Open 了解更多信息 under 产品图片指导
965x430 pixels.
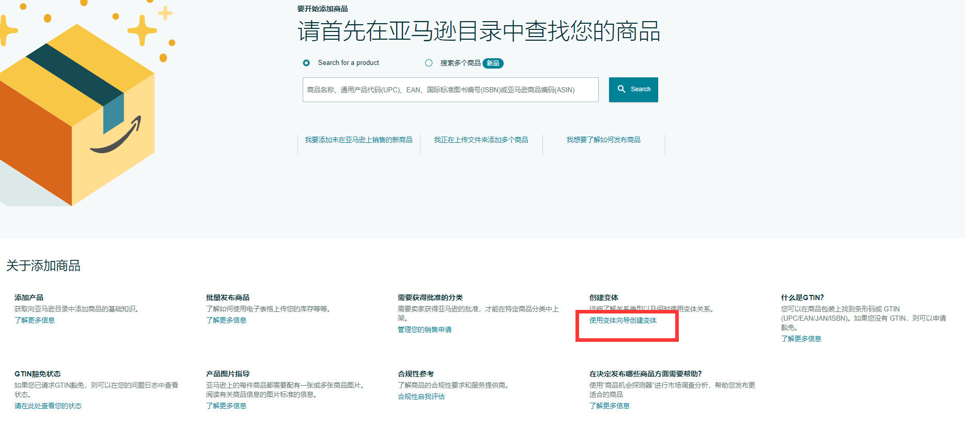(x=226, y=406)
